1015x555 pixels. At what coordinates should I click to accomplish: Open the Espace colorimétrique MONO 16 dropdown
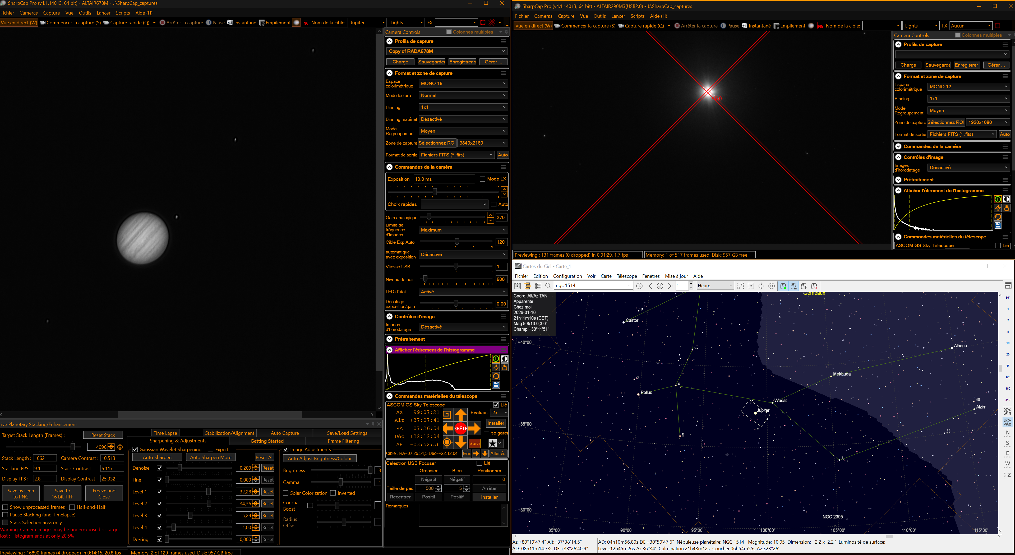(x=463, y=84)
